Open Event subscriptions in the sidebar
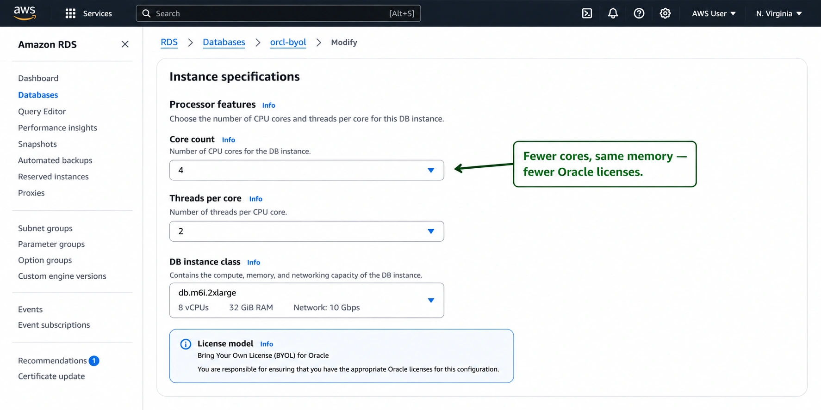The image size is (821, 410). [x=54, y=325]
